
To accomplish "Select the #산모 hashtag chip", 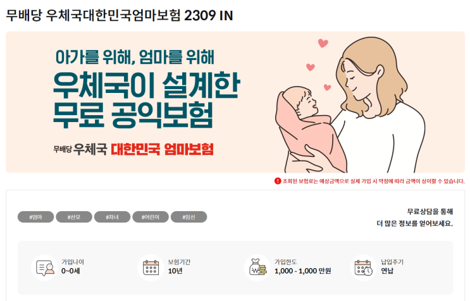I will pyautogui.click(x=74, y=217).
